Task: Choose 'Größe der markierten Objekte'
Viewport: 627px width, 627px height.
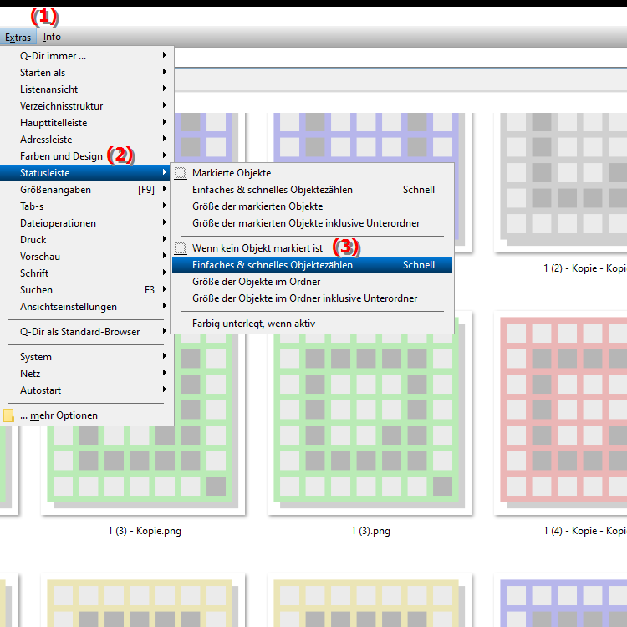Action: tap(313, 206)
